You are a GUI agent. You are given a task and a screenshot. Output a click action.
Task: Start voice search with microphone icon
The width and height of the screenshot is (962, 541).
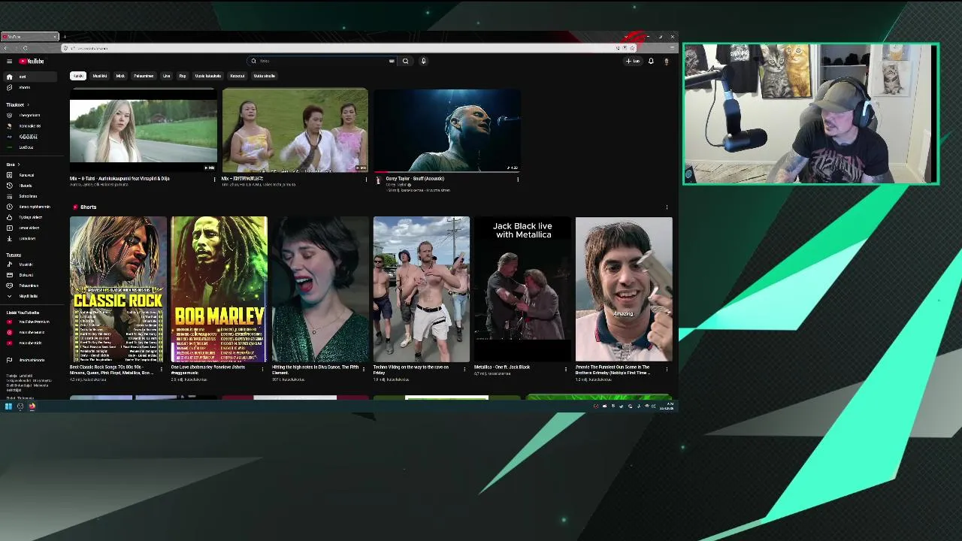pos(423,61)
